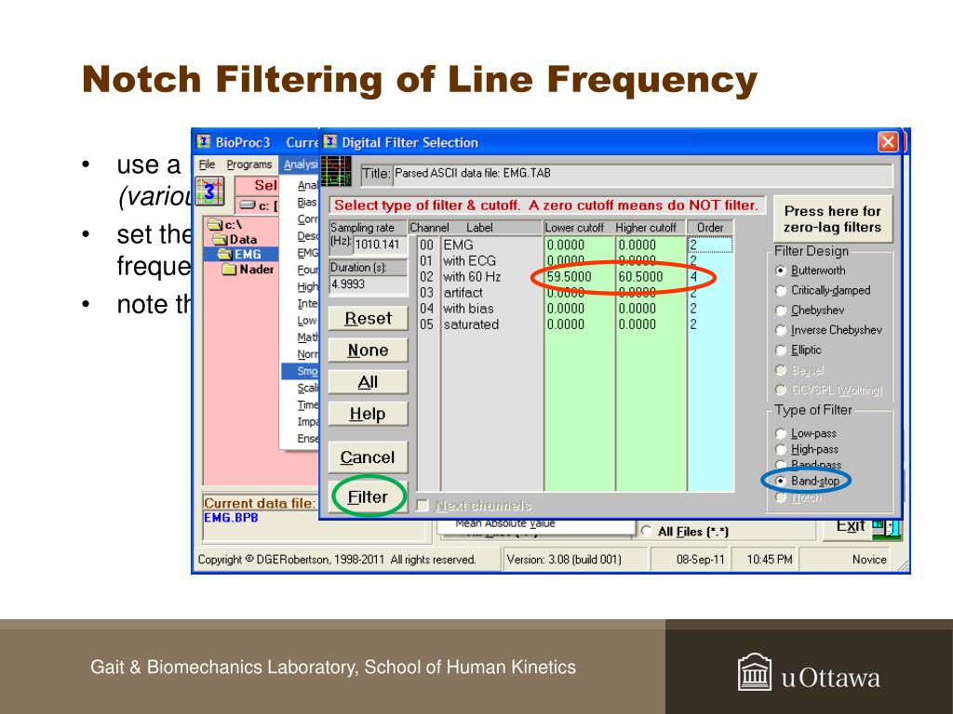953x714 pixels.
Task: Select the Low-pass filter type
Action: click(x=782, y=433)
